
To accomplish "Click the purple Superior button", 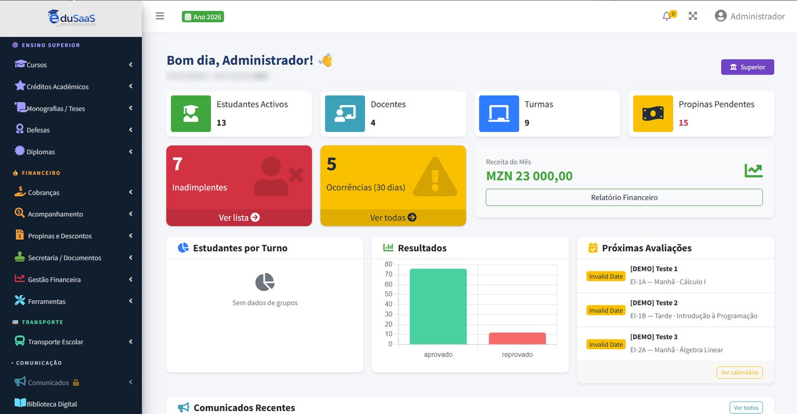I will 747,67.
